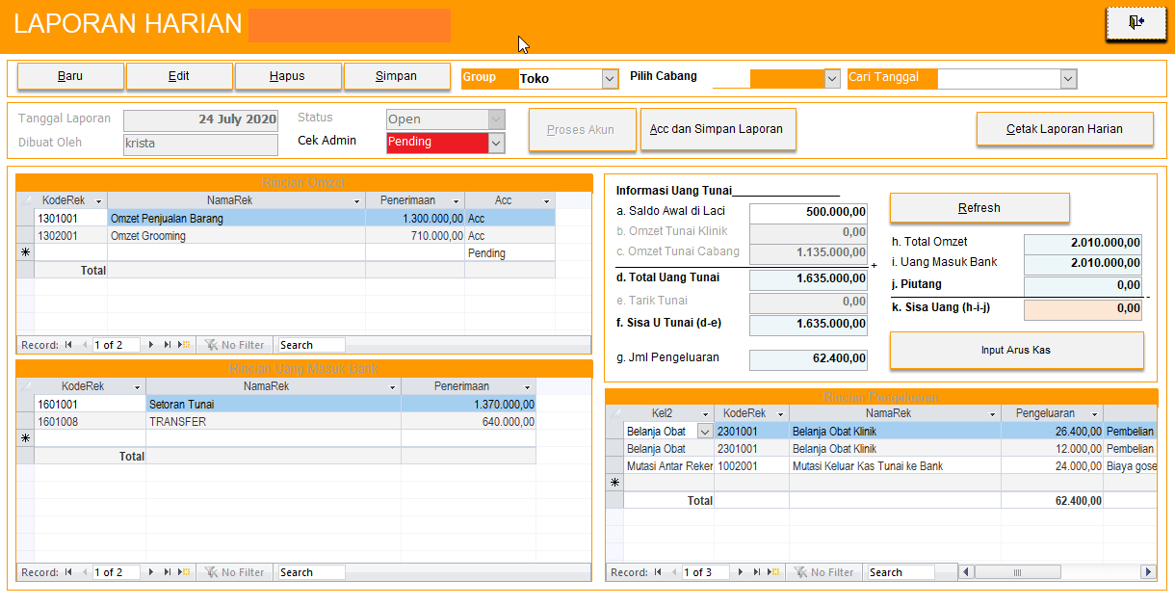This screenshot has height=606, width=1175.
Task: Click the exit door icon button
Action: click(x=1136, y=23)
